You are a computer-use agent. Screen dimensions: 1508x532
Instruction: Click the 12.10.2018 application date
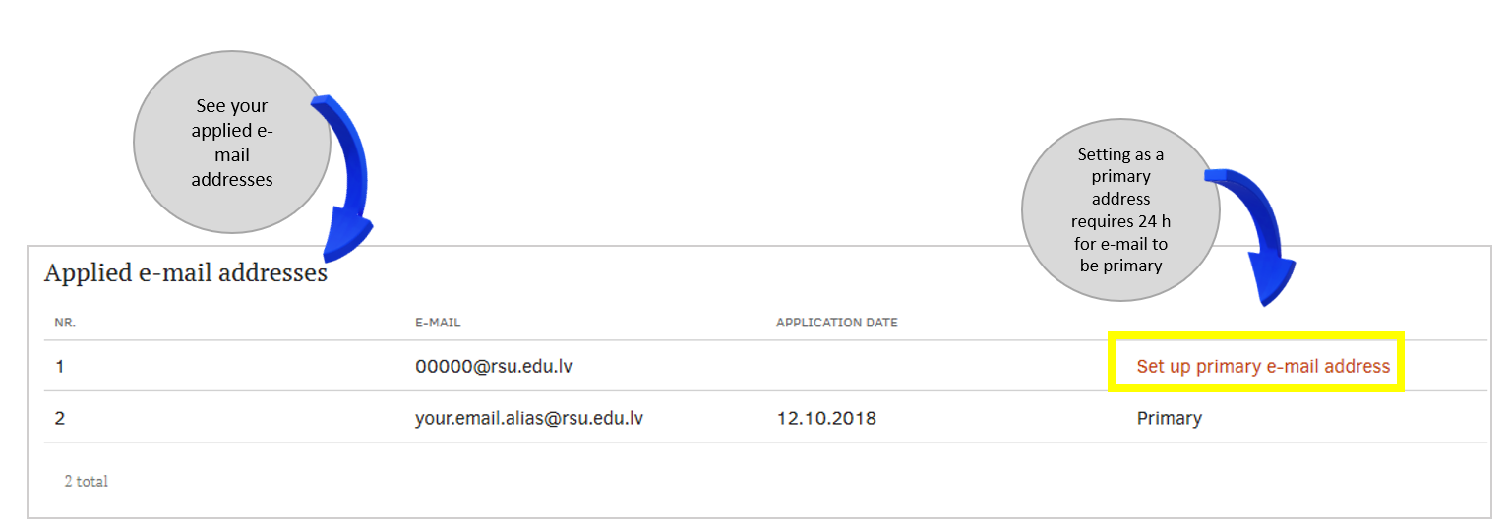(x=825, y=418)
